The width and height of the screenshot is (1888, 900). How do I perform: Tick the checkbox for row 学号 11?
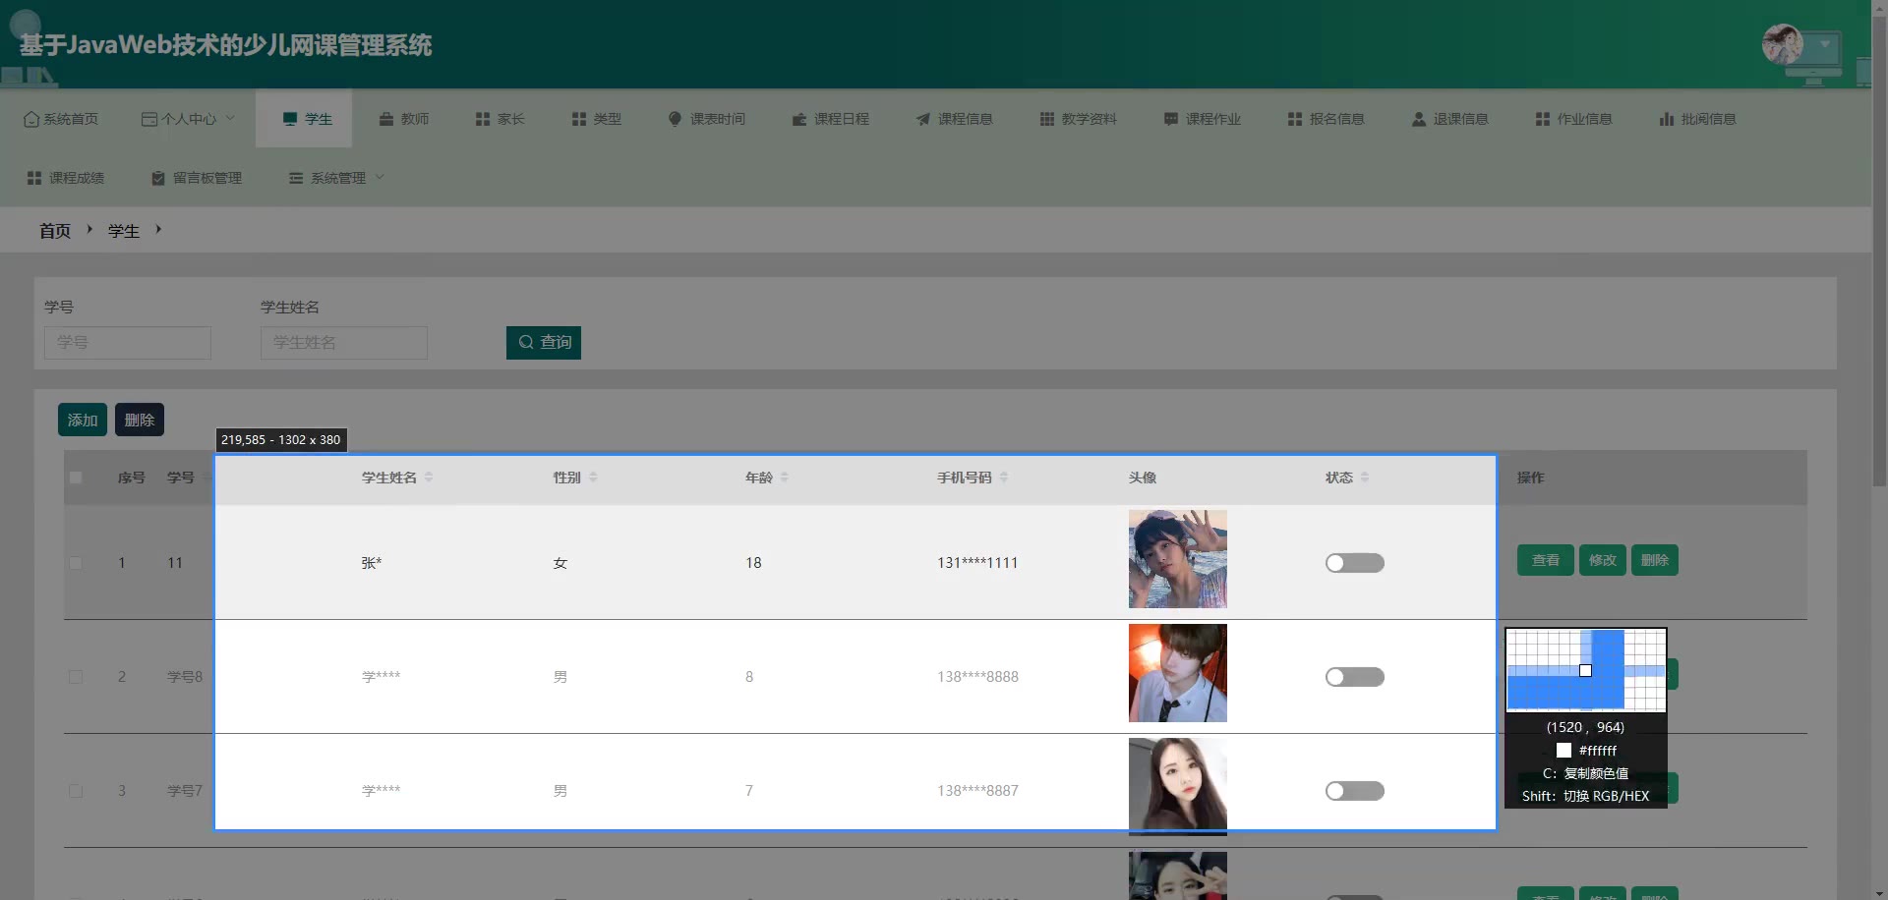click(76, 563)
